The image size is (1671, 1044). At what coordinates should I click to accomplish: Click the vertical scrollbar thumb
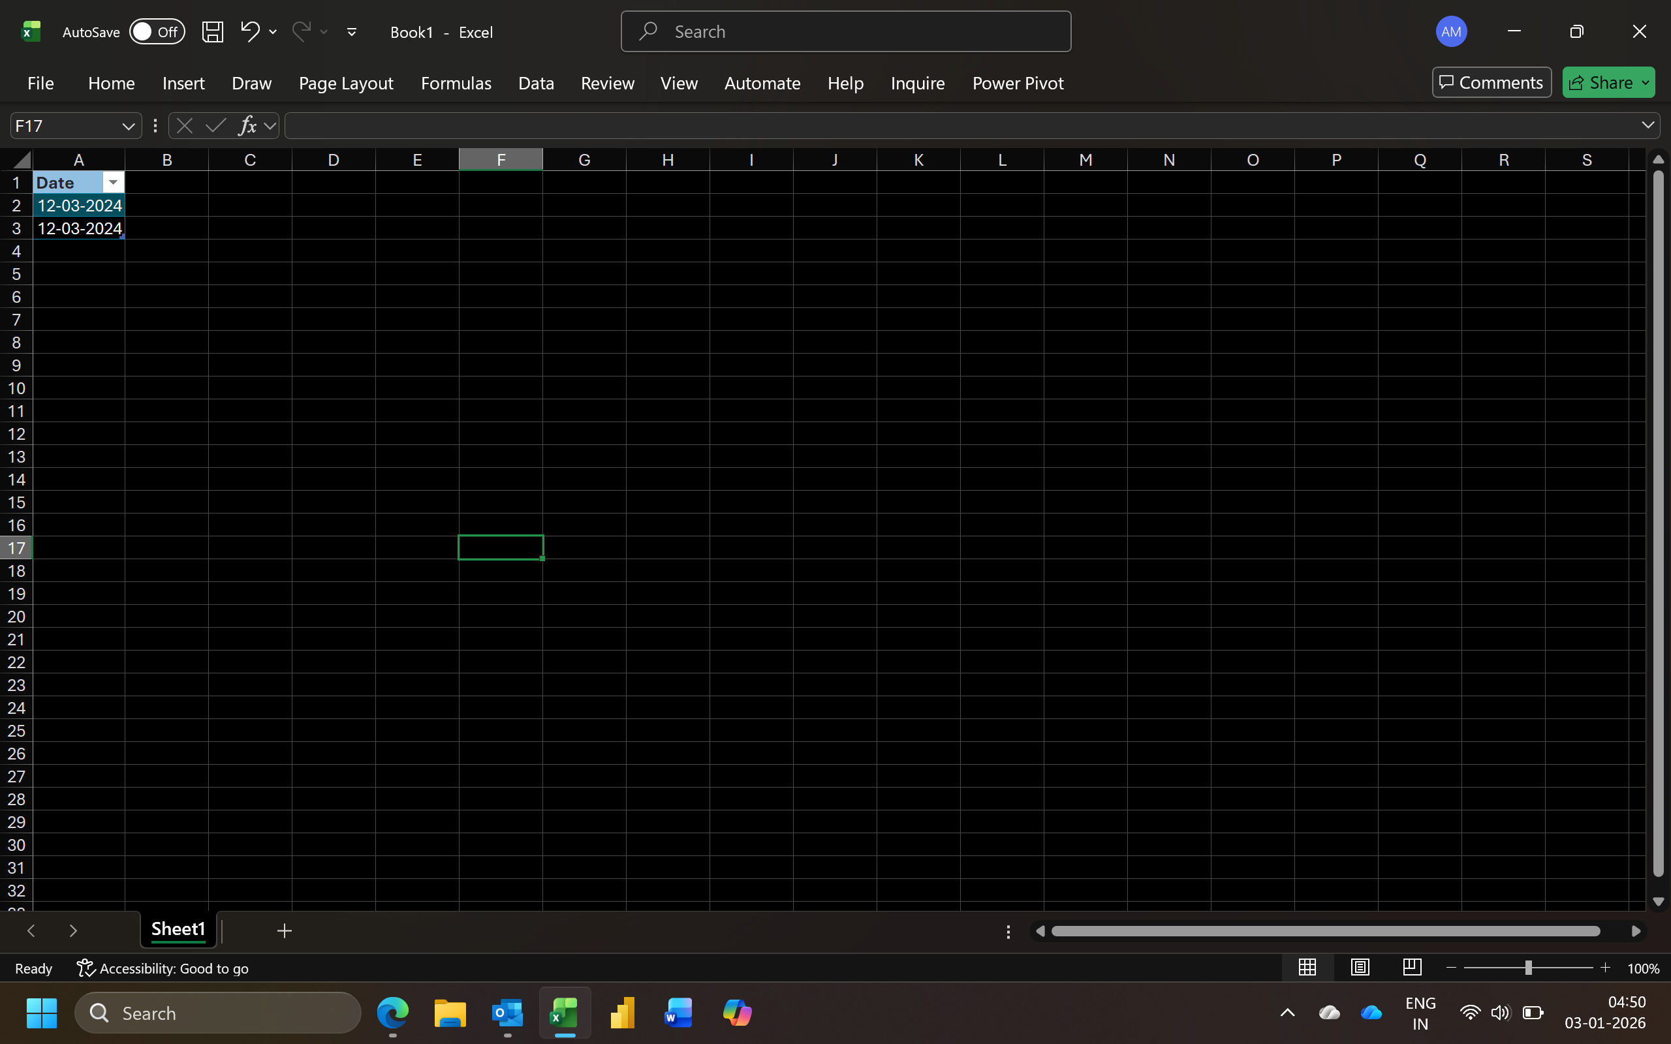1658,523
